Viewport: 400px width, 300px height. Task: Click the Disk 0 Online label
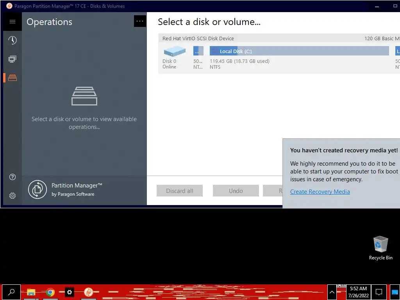tap(170, 64)
